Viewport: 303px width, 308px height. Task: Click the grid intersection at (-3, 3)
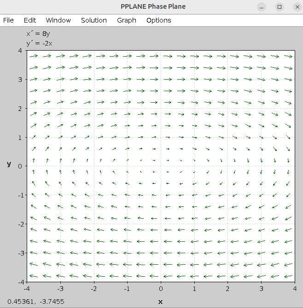tap(60, 79)
